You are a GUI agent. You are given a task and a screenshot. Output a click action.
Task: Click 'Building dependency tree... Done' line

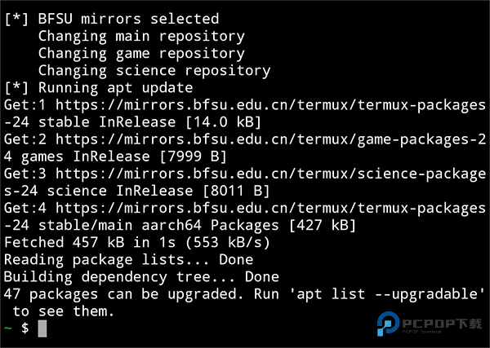coord(141,276)
